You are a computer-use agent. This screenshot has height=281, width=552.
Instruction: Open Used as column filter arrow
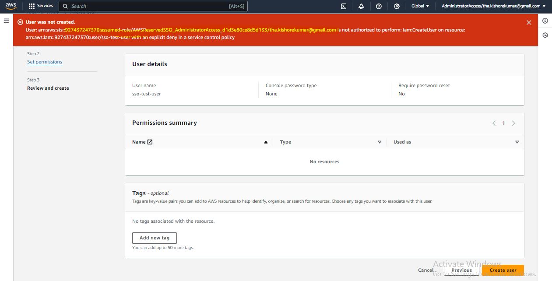(517, 142)
